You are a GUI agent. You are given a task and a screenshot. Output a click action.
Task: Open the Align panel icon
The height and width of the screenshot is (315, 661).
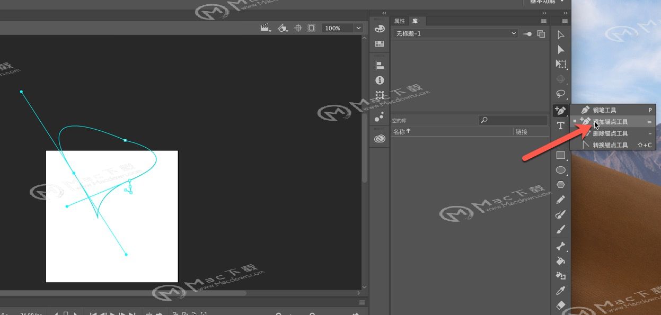380,66
